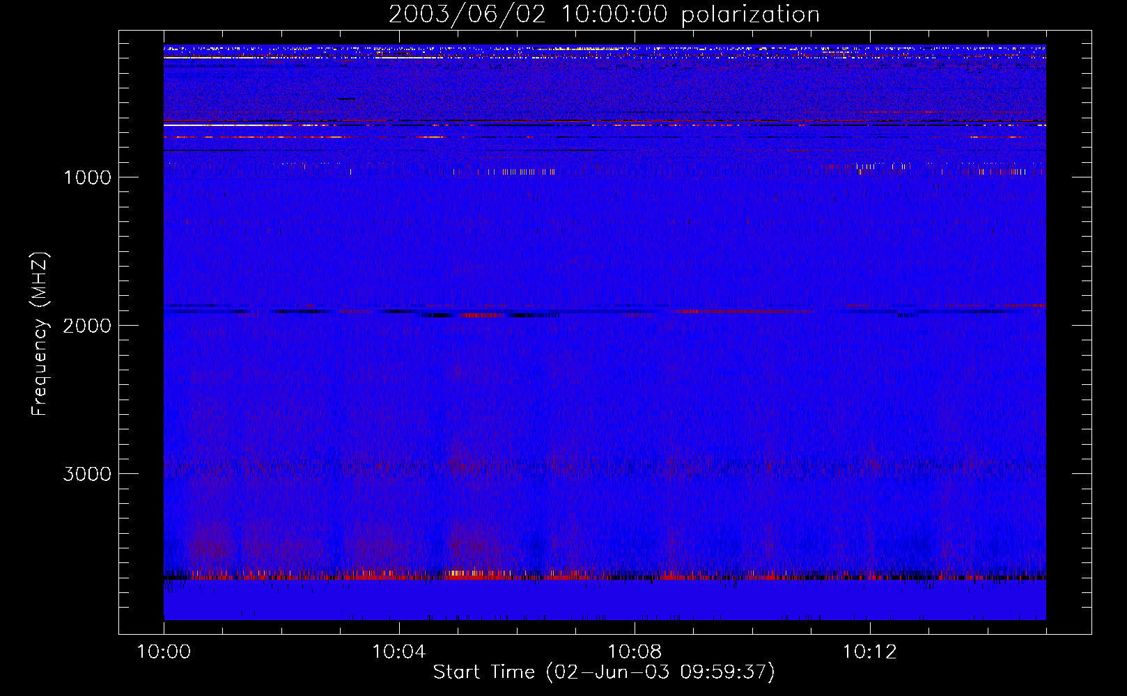
Task: Select the '2000' frequency axis label
Action: (x=87, y=326)
